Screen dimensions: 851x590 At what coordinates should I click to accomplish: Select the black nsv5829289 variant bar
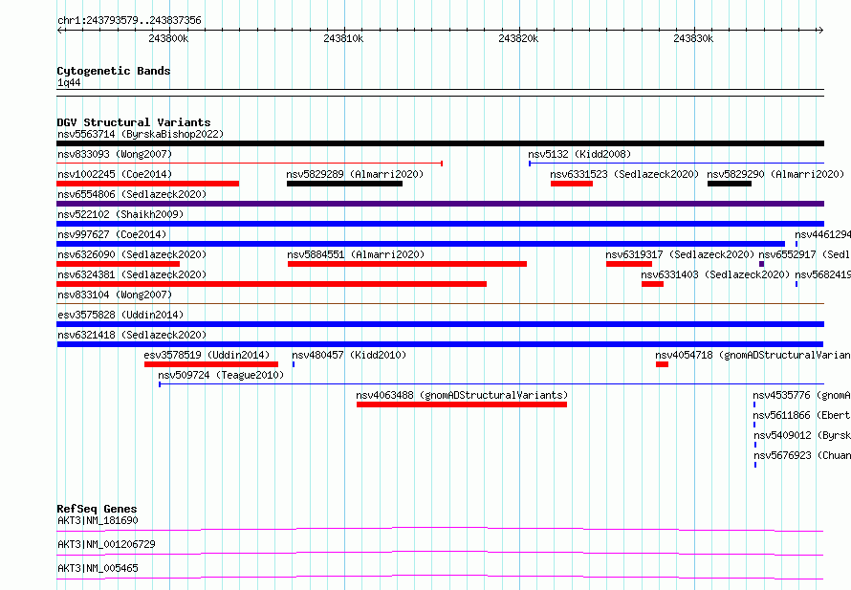344,184
